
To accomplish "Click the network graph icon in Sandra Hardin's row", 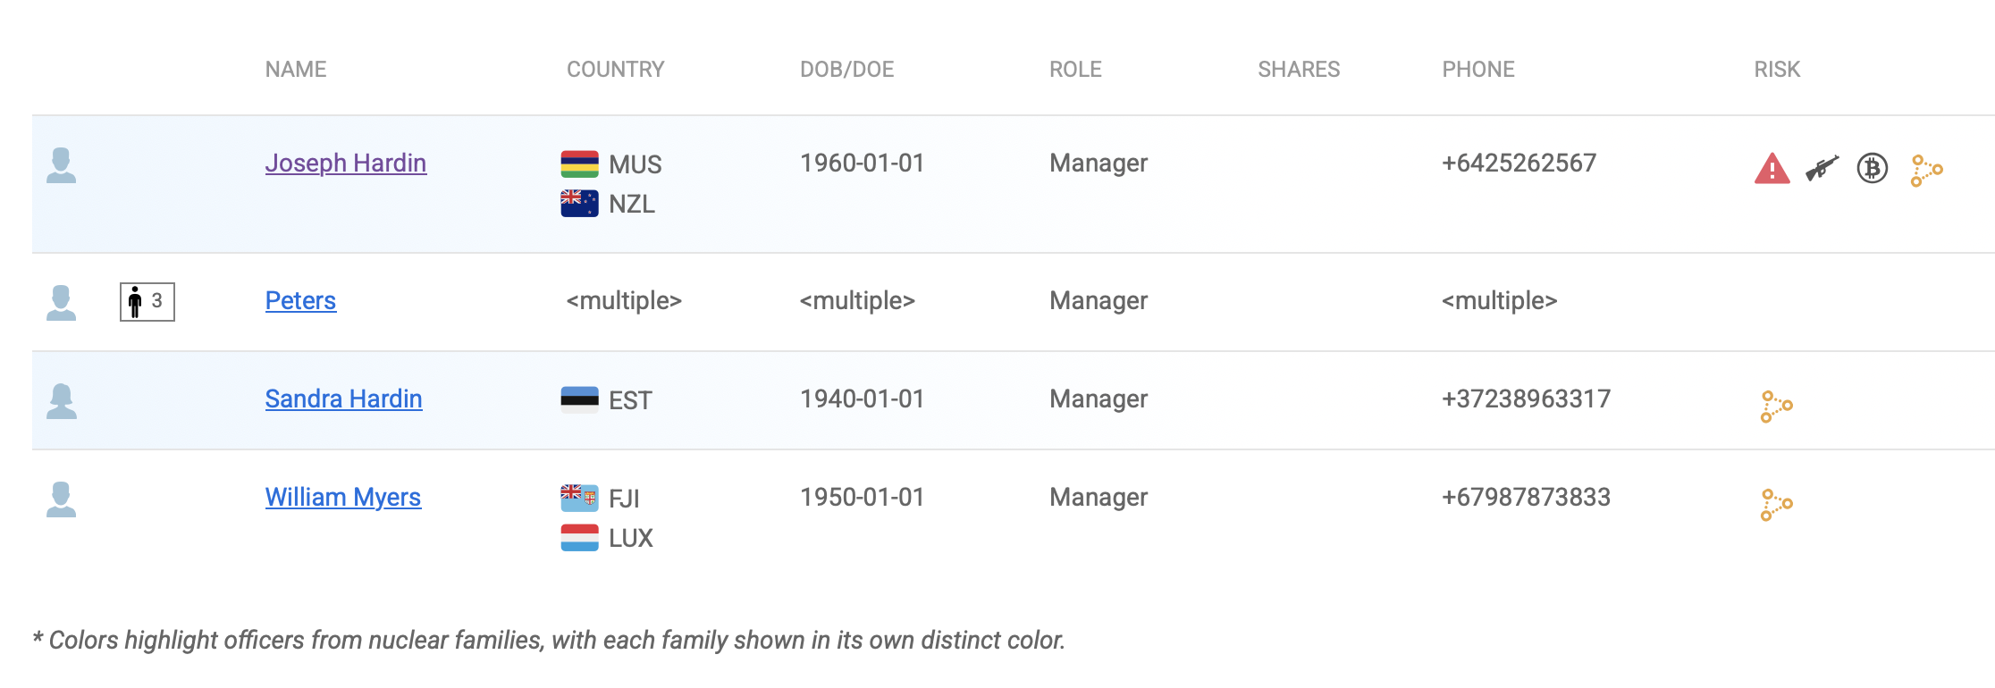I will (x=1776, y=406).
